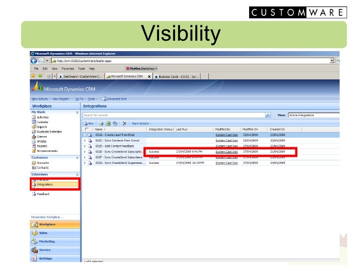
Task: Open the View menu
Action: point(55,68)
